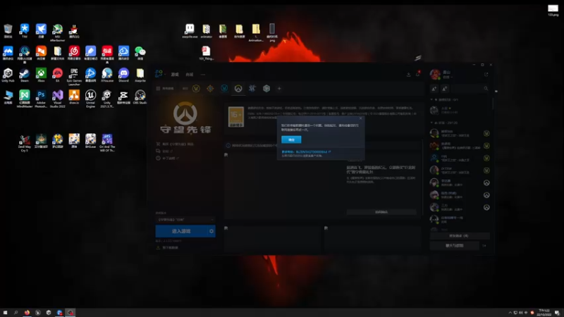This screenshot has height=317, width=564.
Task: Open Firefox from the taskbar
Action: pyautogui.click(x=27, y=313)
